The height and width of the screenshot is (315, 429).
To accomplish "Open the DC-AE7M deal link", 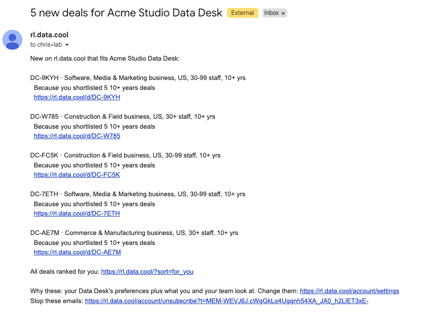I will coord(77,252).
